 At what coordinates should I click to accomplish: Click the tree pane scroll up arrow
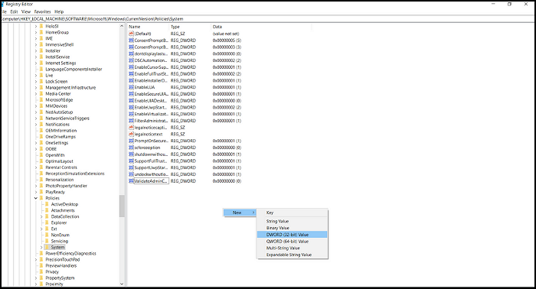pos(122,26)
